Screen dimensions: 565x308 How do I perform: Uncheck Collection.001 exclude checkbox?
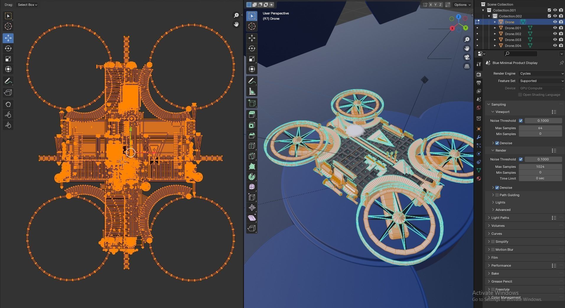pyautogui.click(x=549, y=10)
